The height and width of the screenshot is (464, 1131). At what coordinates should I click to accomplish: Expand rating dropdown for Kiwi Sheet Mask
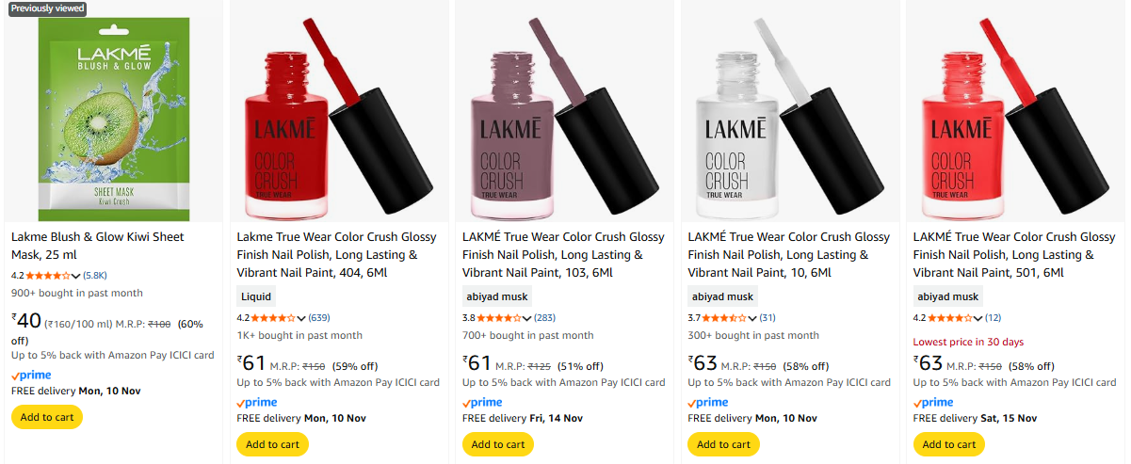77,276
